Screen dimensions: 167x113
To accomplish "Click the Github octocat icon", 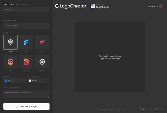I will pos(143,109).
